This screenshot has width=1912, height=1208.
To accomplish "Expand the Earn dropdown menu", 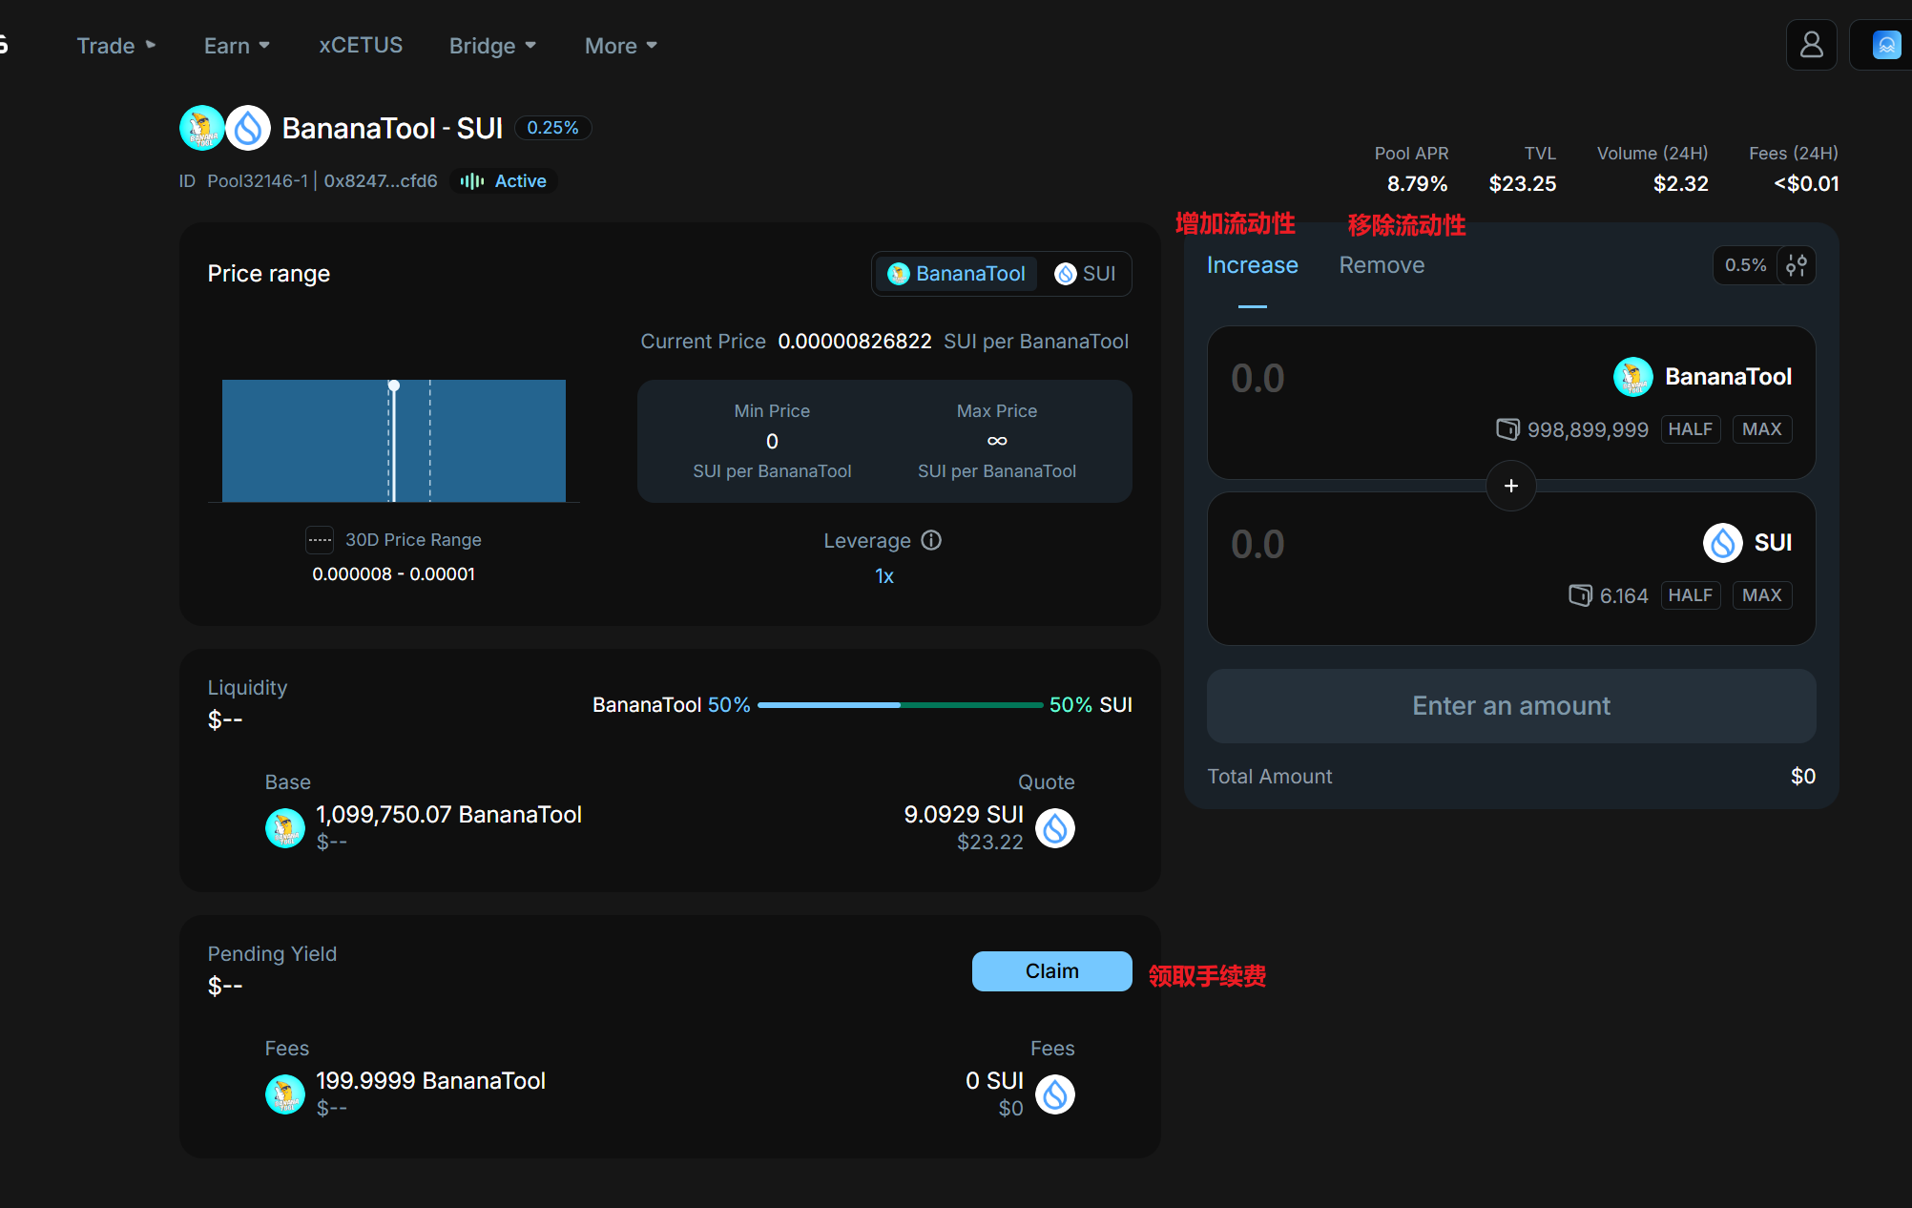I will pos(237,46).
